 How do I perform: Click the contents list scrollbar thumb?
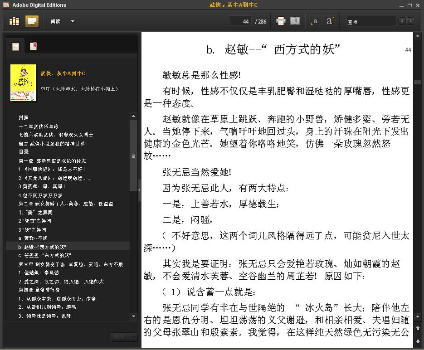[133, 156]
